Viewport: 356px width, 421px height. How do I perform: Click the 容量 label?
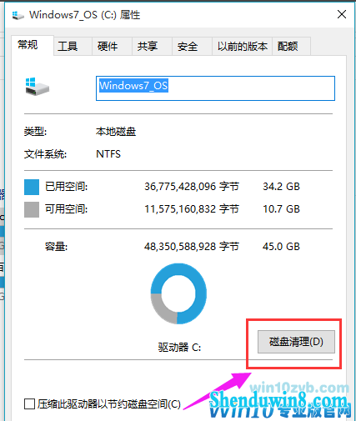click(56, 247)
